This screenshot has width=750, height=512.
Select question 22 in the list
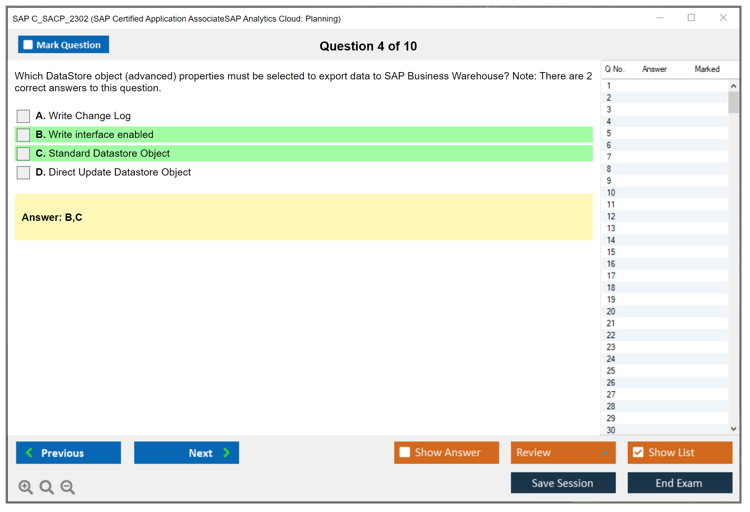tap(611, 335)
